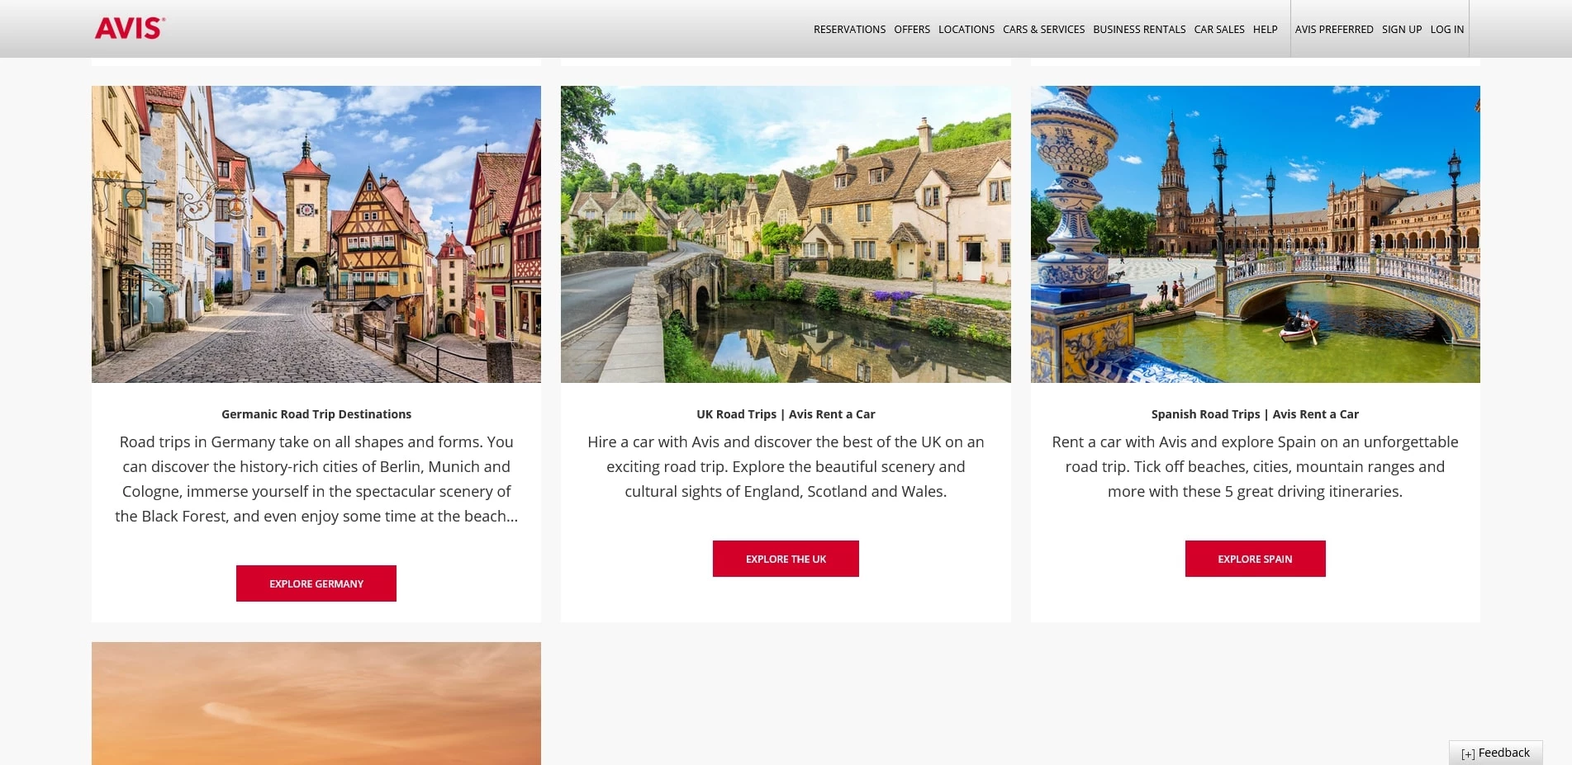Open the Reservations menu
Image resolution: width=1572 pixels, height=765 pixels.
point(849,30)
